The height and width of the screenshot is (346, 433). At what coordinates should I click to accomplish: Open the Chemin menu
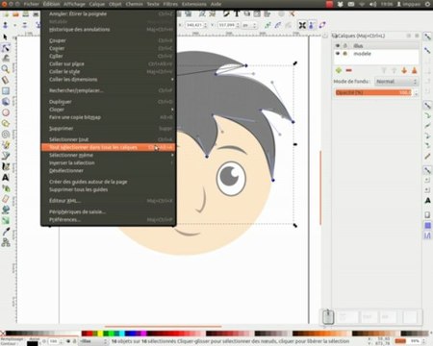coord(134,4)
